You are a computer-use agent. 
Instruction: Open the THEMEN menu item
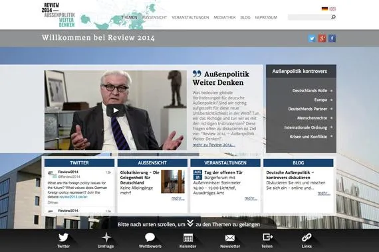(x=129, y=17)
